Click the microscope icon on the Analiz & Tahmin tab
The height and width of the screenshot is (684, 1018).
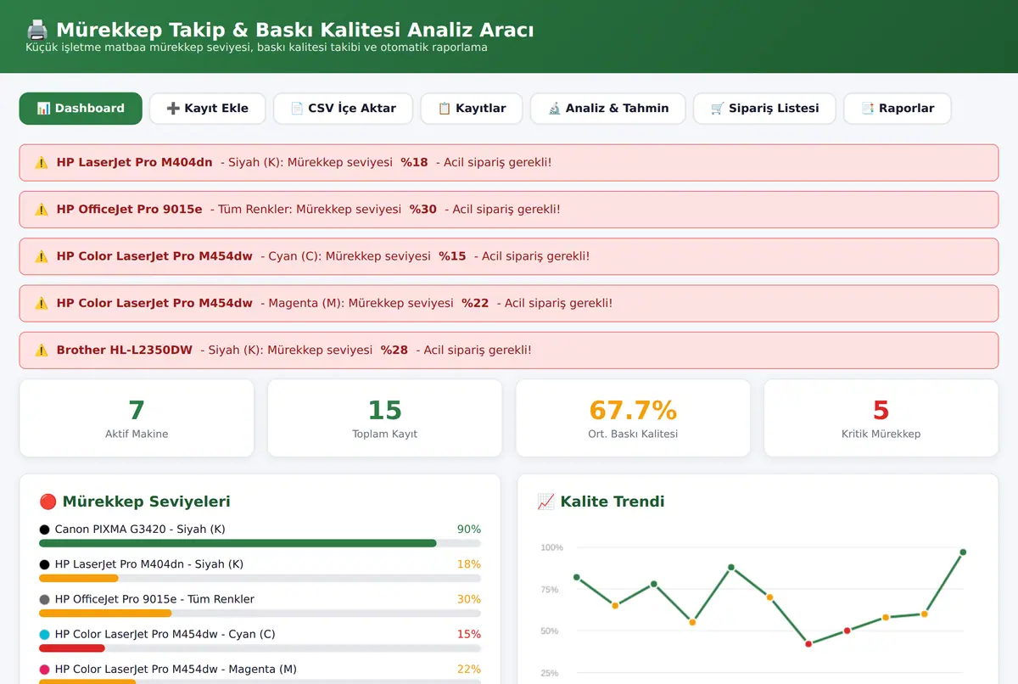coord(555,109)
